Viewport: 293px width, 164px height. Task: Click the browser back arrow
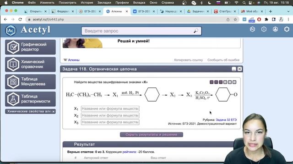tap(5, 19)
